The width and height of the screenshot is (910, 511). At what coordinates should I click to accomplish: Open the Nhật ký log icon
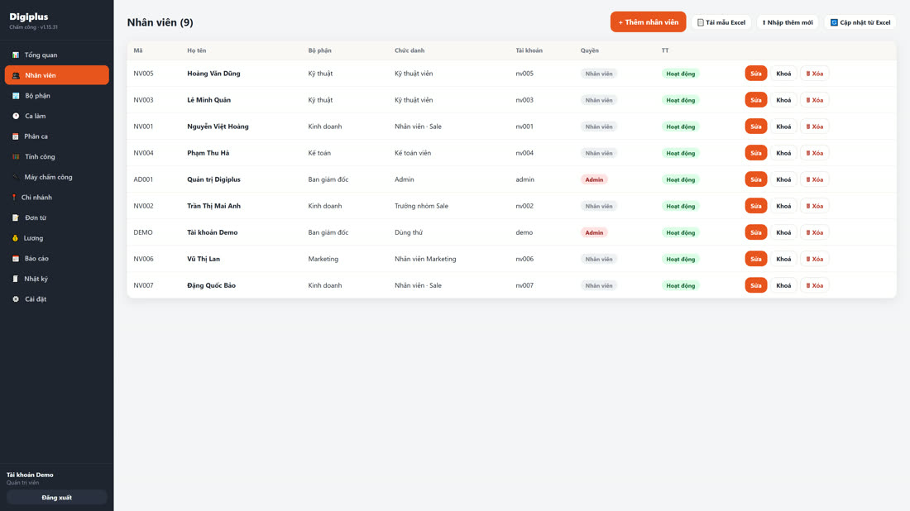tap(16, 279)
